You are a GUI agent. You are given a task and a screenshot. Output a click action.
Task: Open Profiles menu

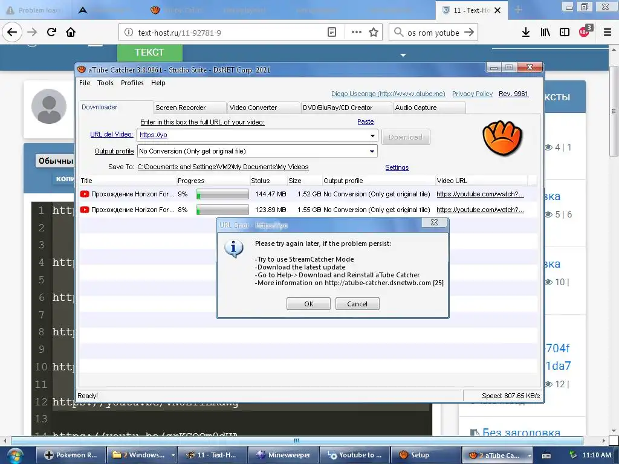[132, 83]
